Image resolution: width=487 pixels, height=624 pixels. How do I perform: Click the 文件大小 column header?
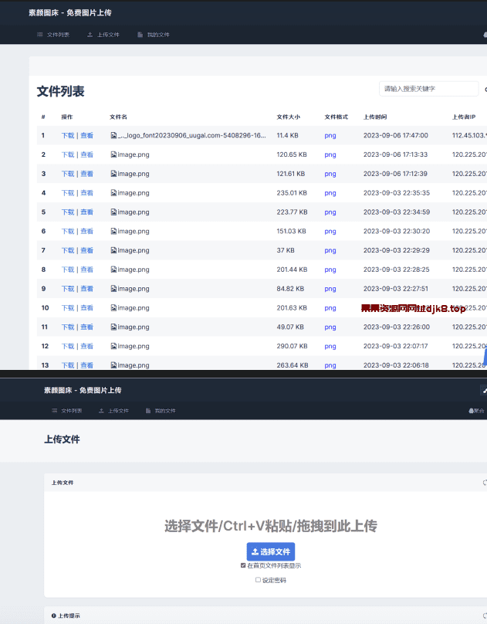[288, 117]
